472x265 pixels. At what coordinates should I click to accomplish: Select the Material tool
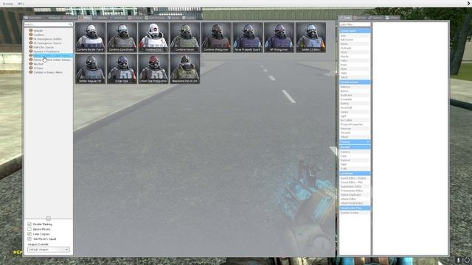point(355,160)
